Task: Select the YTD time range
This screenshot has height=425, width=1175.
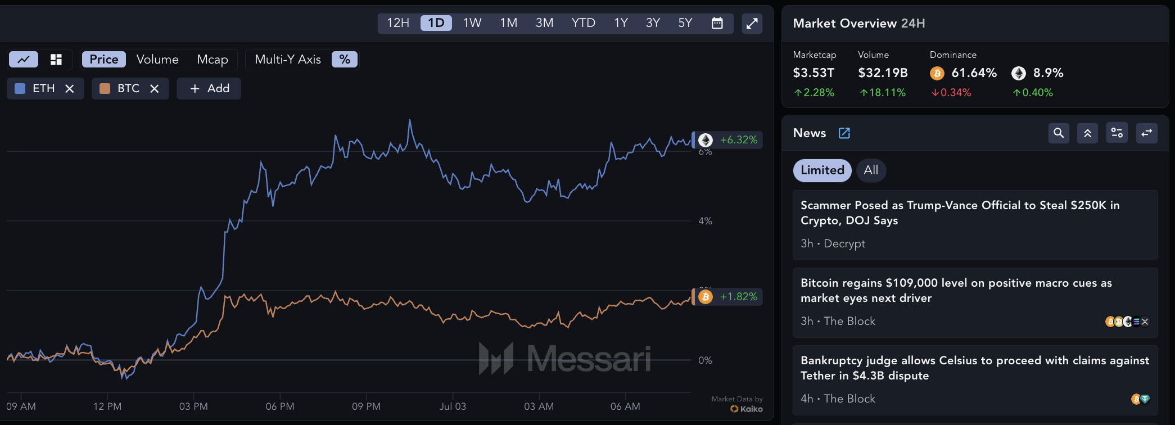Action: point(584,23)
